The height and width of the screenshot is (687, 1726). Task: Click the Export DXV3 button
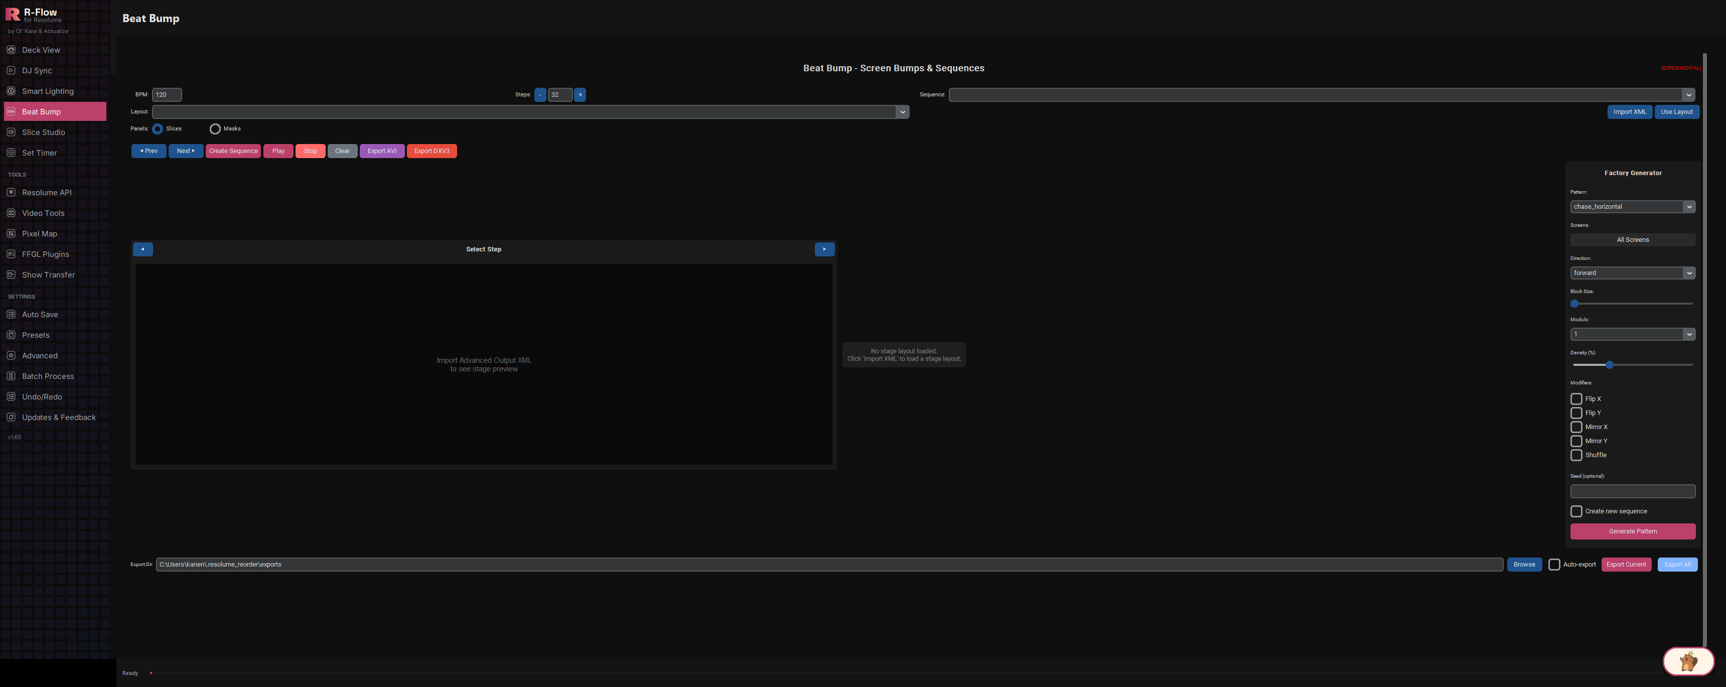pos(431,151)
